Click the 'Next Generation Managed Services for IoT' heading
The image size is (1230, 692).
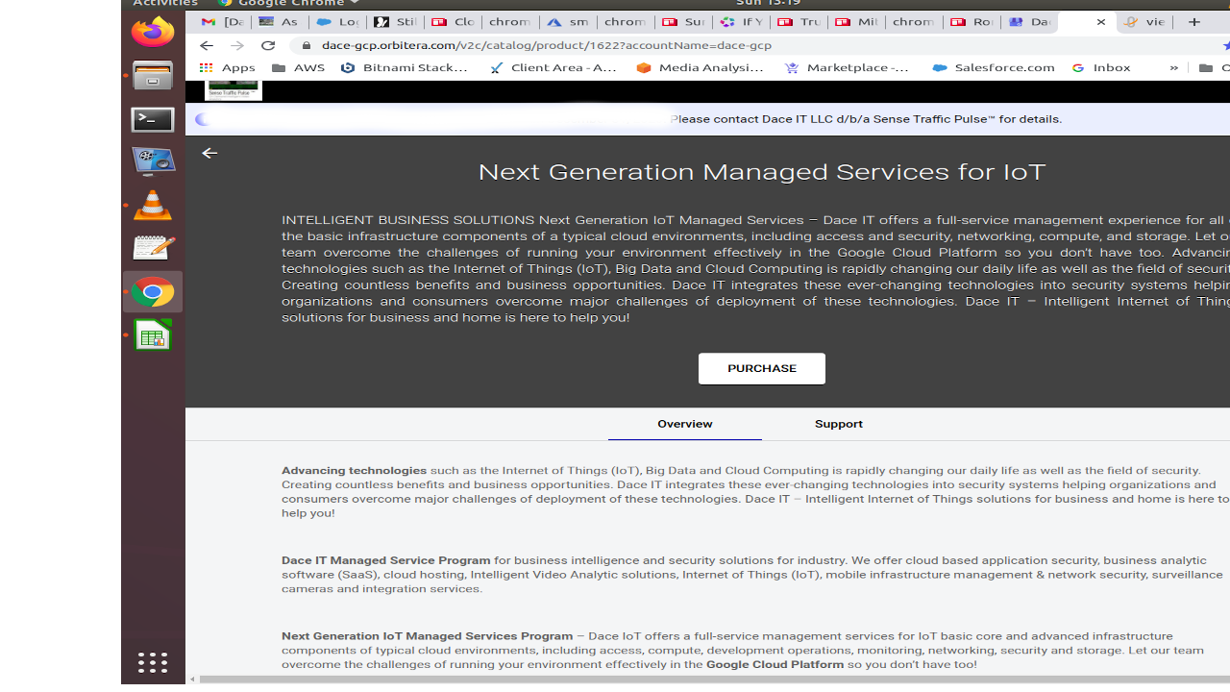tap(762, 172)
